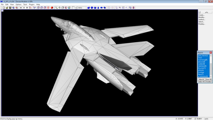Click the small toggle button left of collapse bar
Viewport: 213px width, 120px height.
point(199,12)
